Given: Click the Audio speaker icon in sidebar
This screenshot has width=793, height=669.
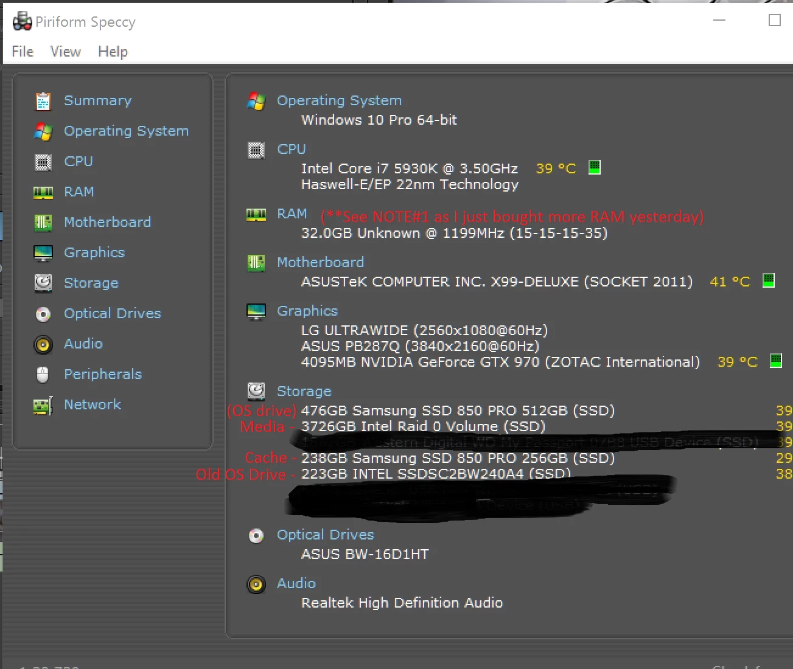Looking at the screenshot, I should pyautogui.click(x=43, y=345).
